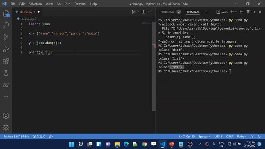Screen dimensions: 265x149
Task: Click the editor vertical scrollbar
Action: (x=154, y=66)
